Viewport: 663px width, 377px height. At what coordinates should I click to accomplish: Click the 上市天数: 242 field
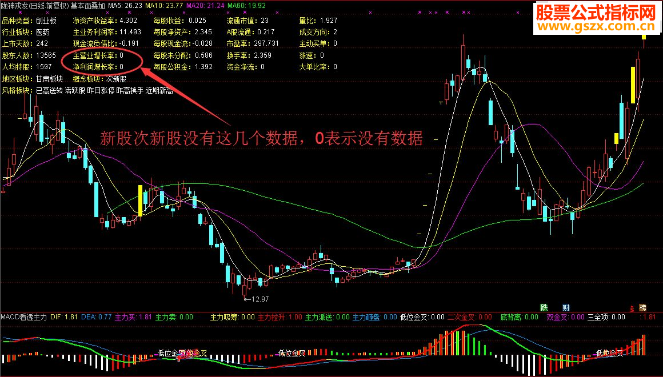pyautogui.click(x=25, y=43)
